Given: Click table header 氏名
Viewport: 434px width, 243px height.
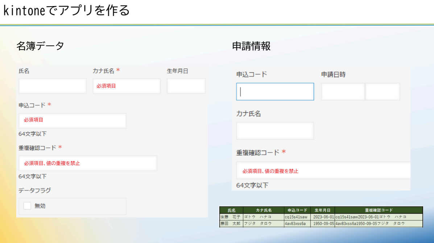Looking at the screenshot, I should [231, 210].
